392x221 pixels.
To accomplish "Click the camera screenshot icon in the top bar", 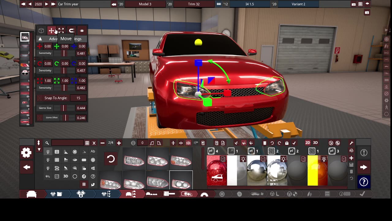I will [354, 4].
